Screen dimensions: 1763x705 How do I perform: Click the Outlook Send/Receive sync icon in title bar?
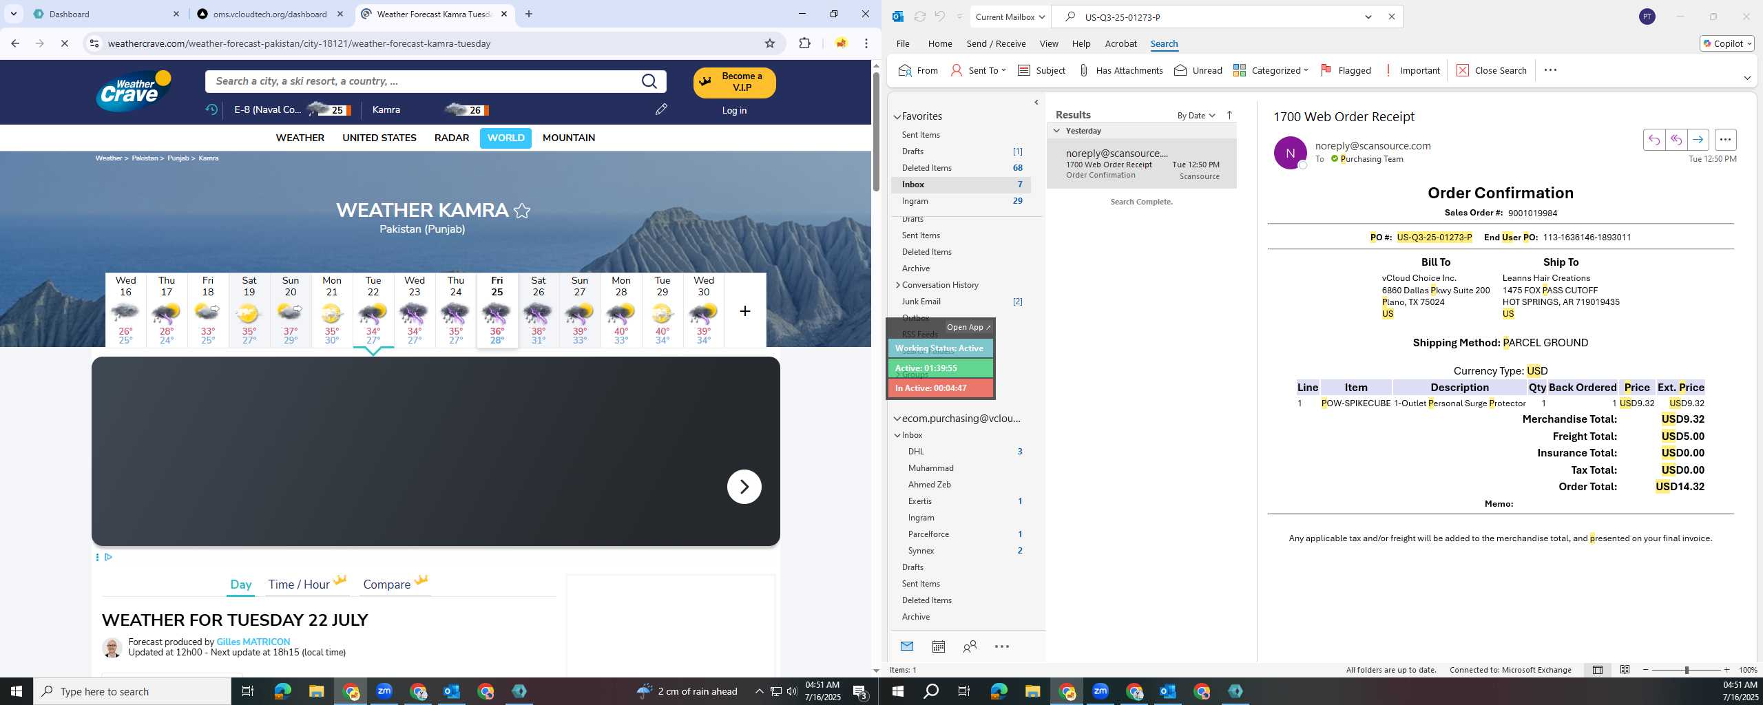click(x=919, y=17)
